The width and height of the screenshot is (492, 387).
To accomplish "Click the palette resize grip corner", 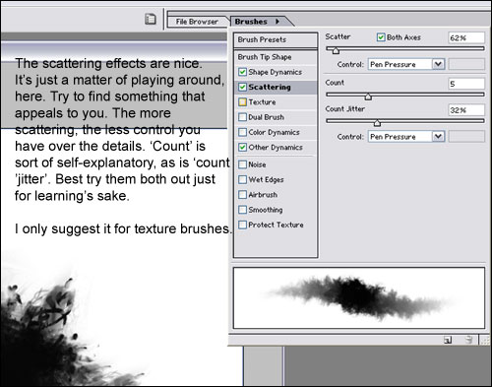I will coord(485,340).
